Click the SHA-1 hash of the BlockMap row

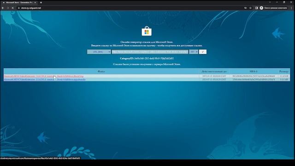point(254,76)
